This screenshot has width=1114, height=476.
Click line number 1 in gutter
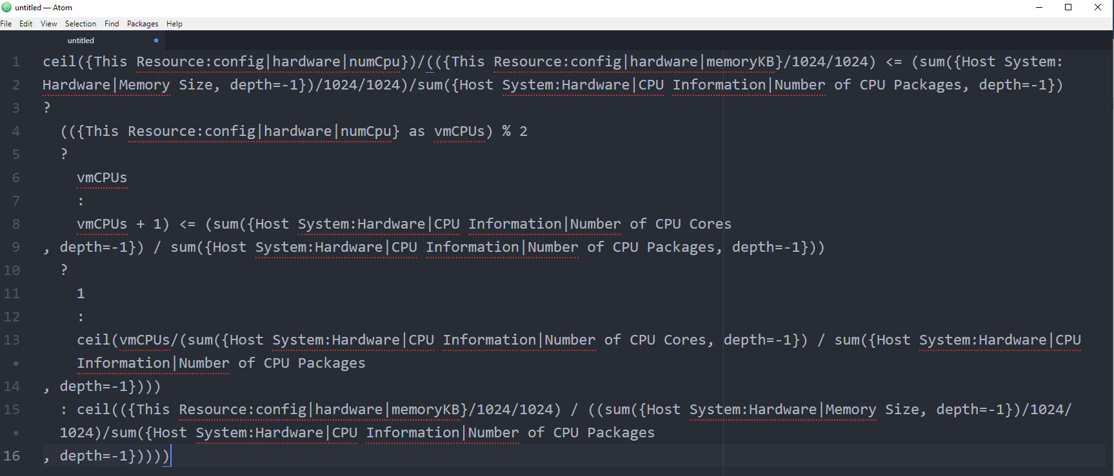[x=15, y=62]
